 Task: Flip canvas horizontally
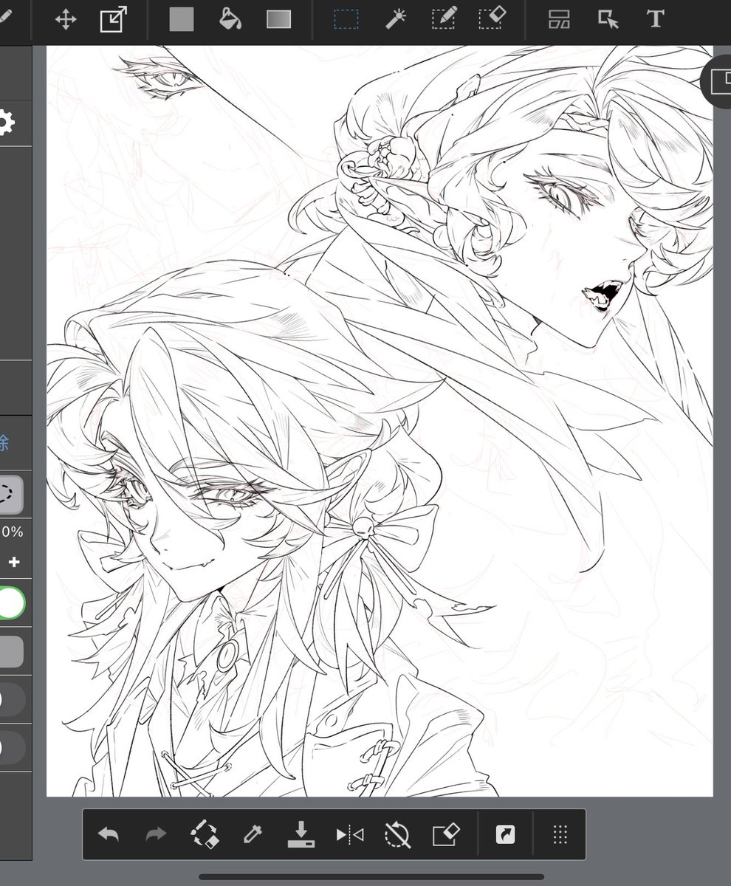tap(349, 835)
